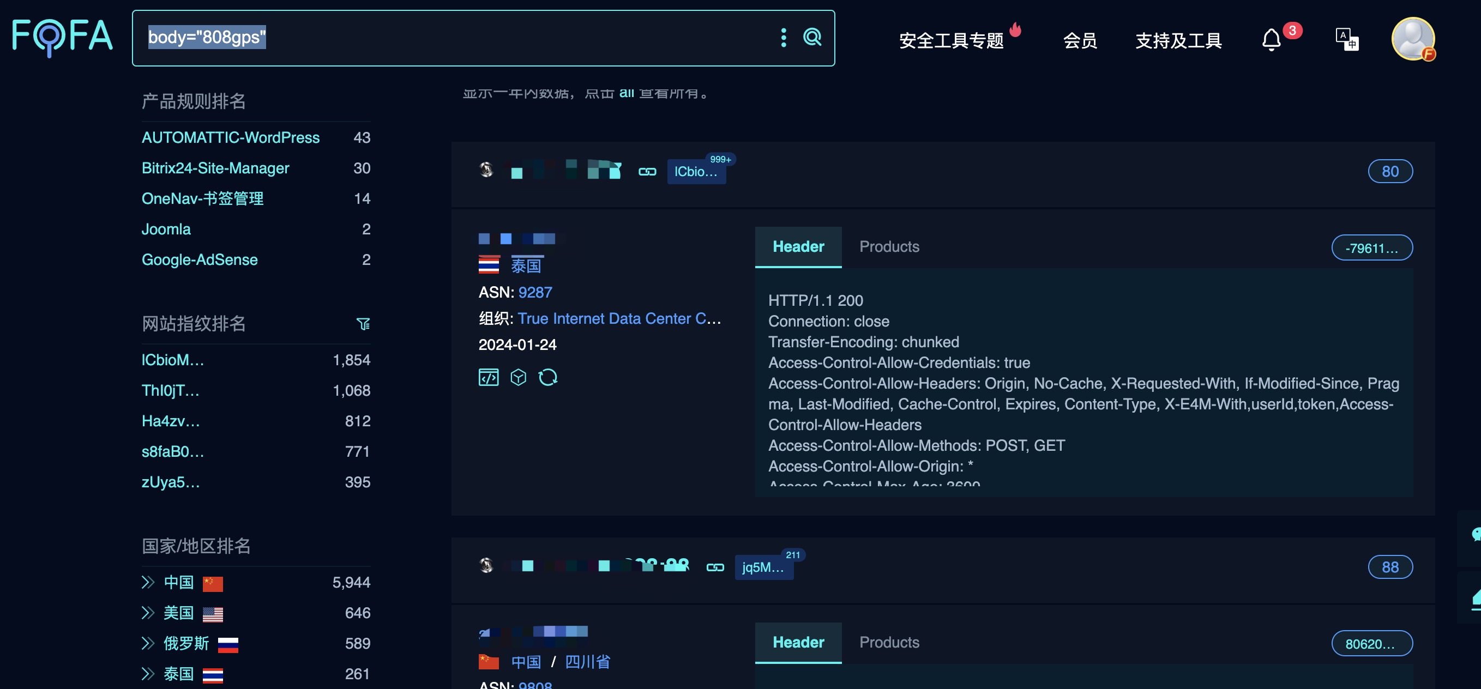Open the search options kebab menu
This screenshot has height=689, width=1481.
pos(783,38)
